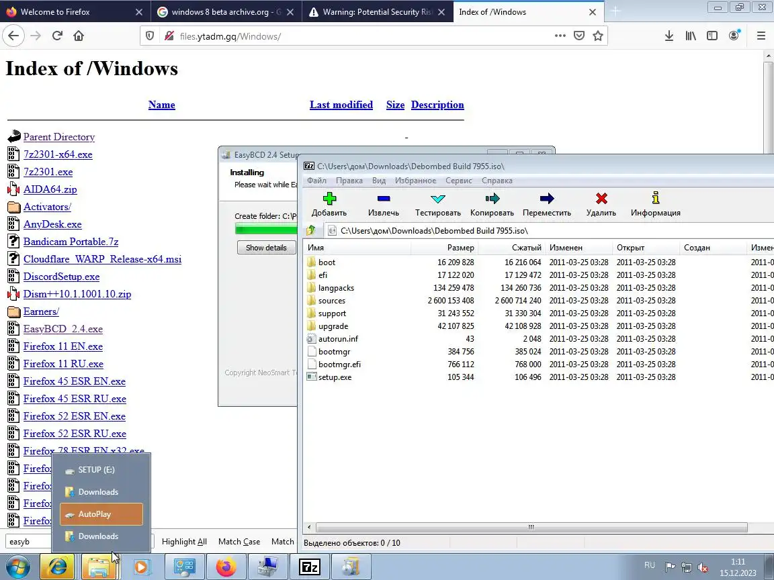Go up one folder level in 7-Zip

pos(311,230)
